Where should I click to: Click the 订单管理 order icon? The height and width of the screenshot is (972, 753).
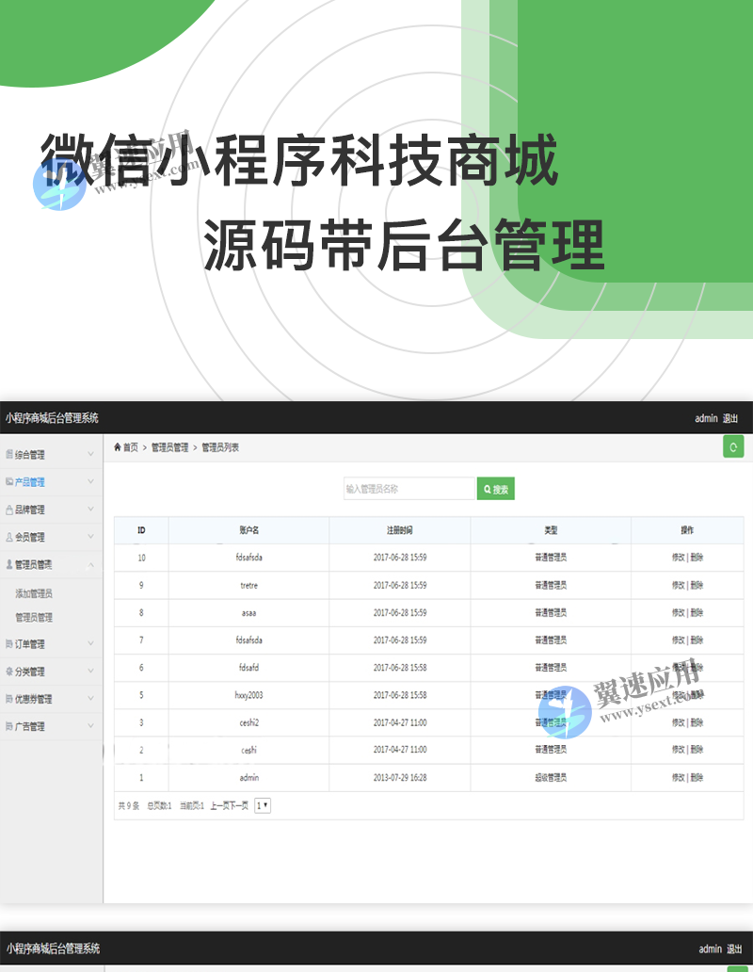(x=9, y=642)
